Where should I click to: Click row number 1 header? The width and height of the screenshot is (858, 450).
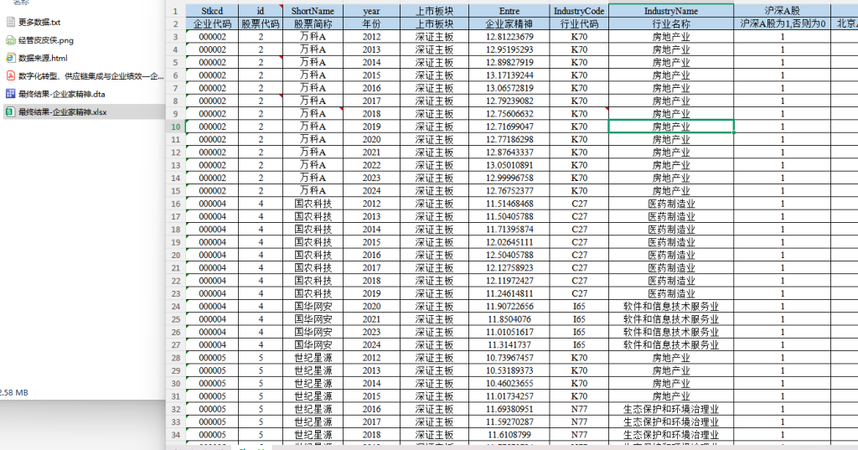pos(176,11)
